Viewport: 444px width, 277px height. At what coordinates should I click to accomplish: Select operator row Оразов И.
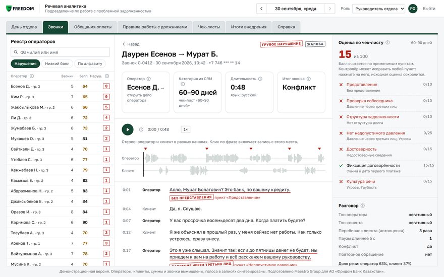point(60,212)
